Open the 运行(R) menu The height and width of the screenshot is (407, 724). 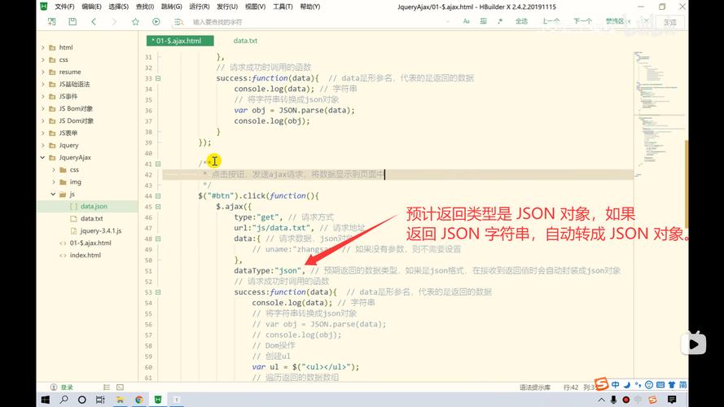point(199,7)
